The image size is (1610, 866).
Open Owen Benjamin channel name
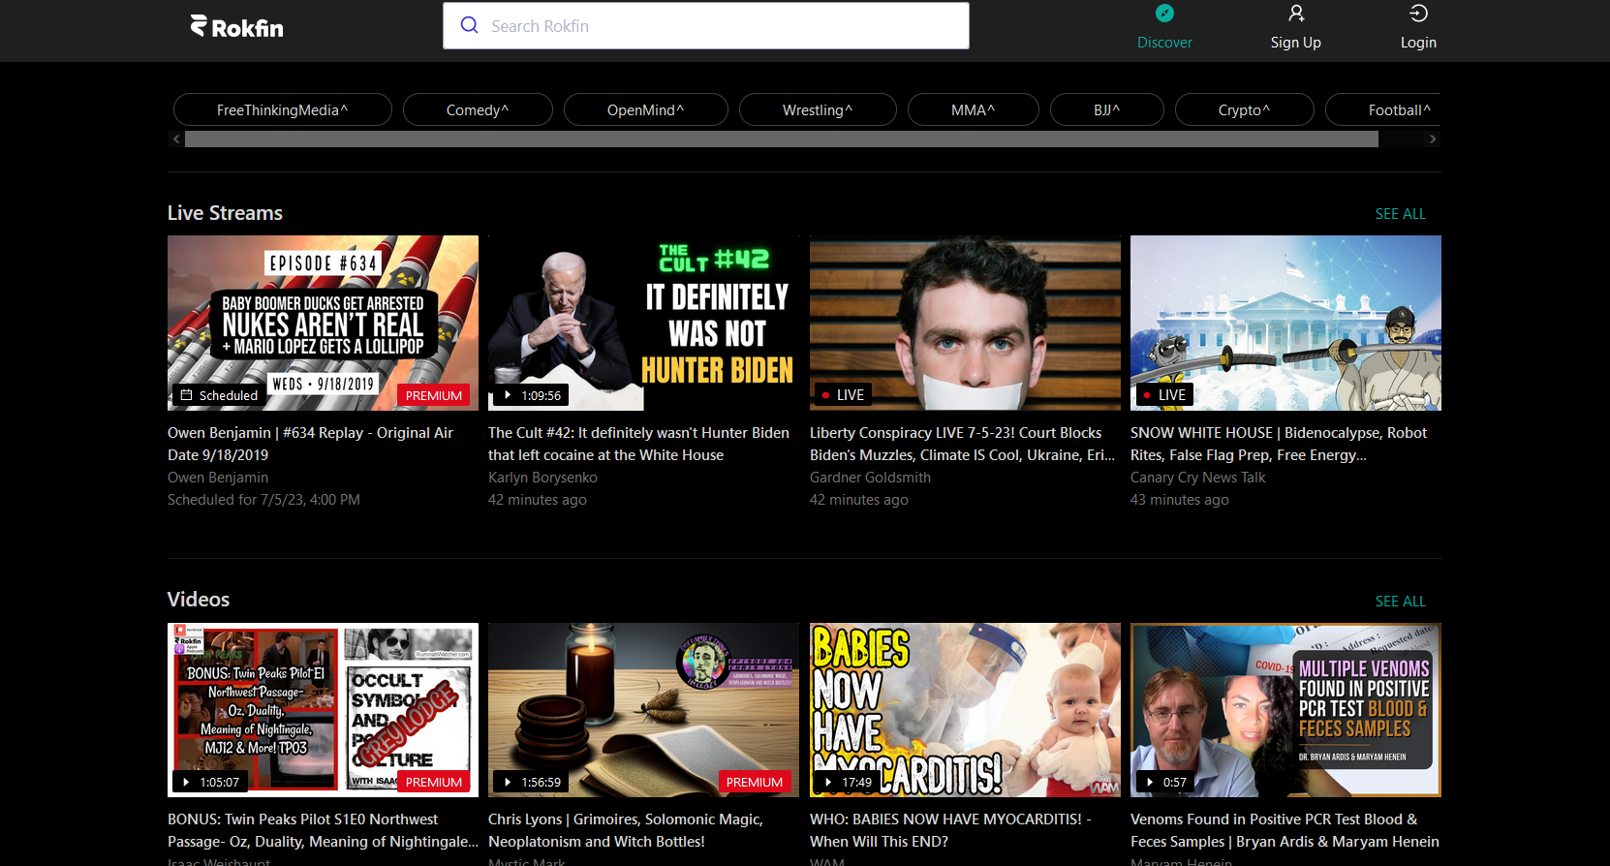point(218,478)
